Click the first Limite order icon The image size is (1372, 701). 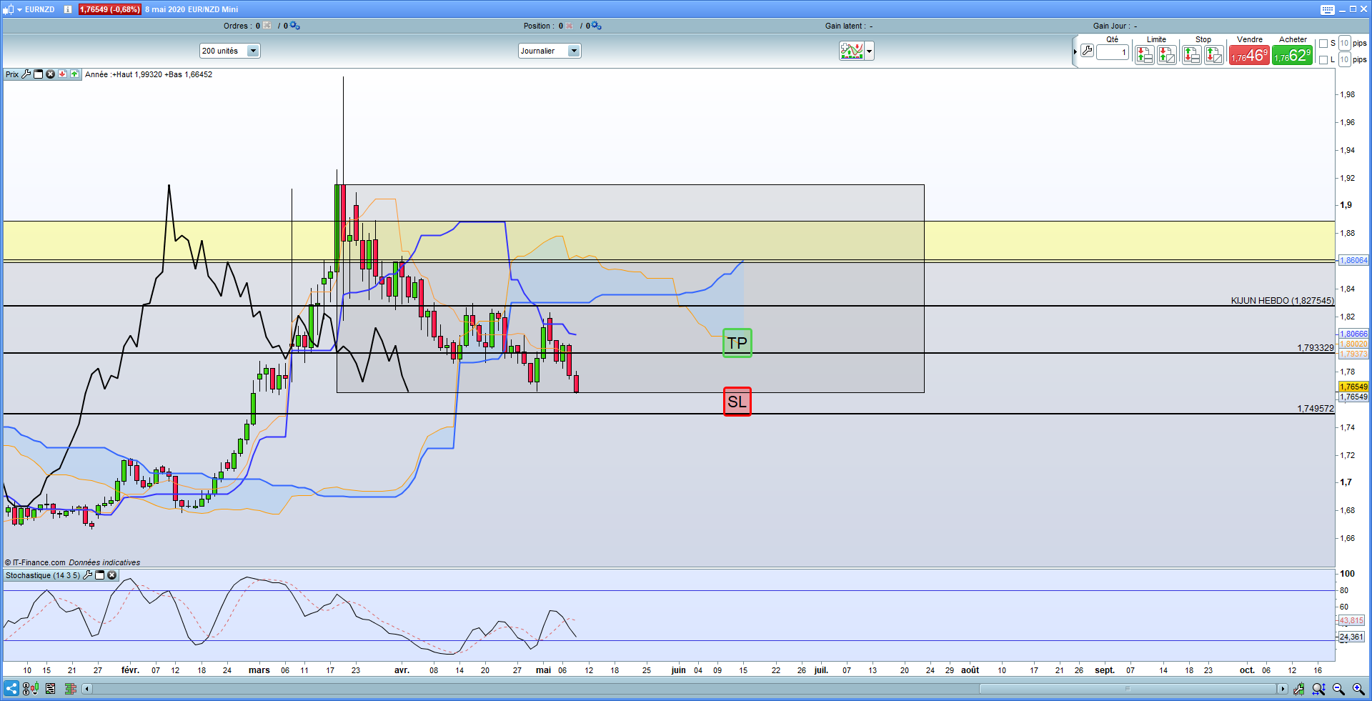pos(1145,54)
